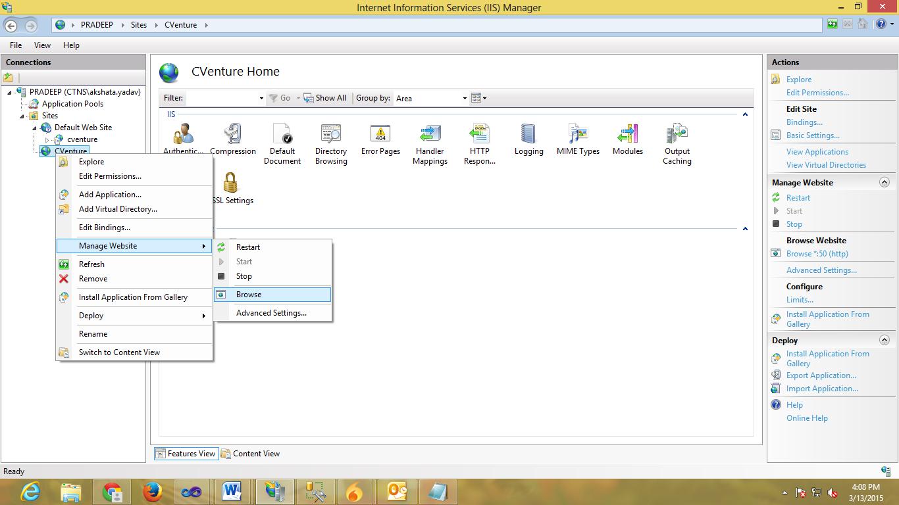
Task: Click View Virtual Directories link
Action: [826, 165]
